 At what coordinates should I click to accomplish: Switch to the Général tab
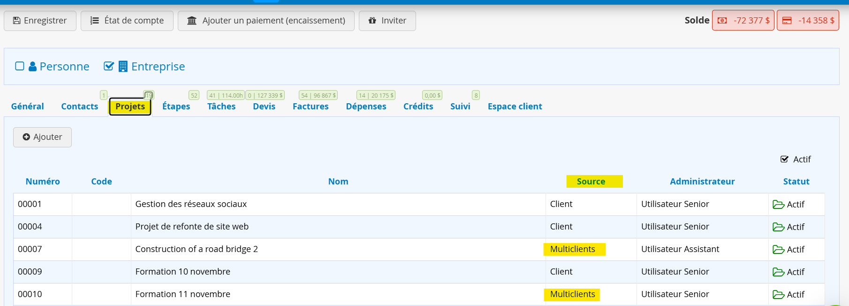point(28,107)
